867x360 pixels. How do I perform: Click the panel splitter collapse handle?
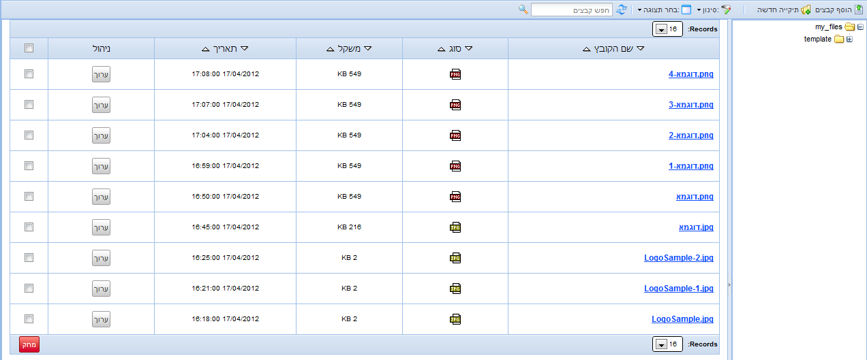729,284
